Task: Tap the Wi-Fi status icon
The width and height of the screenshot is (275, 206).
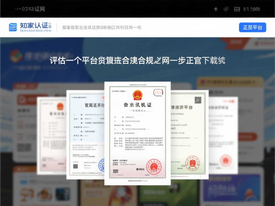Action: coord(226,9)
